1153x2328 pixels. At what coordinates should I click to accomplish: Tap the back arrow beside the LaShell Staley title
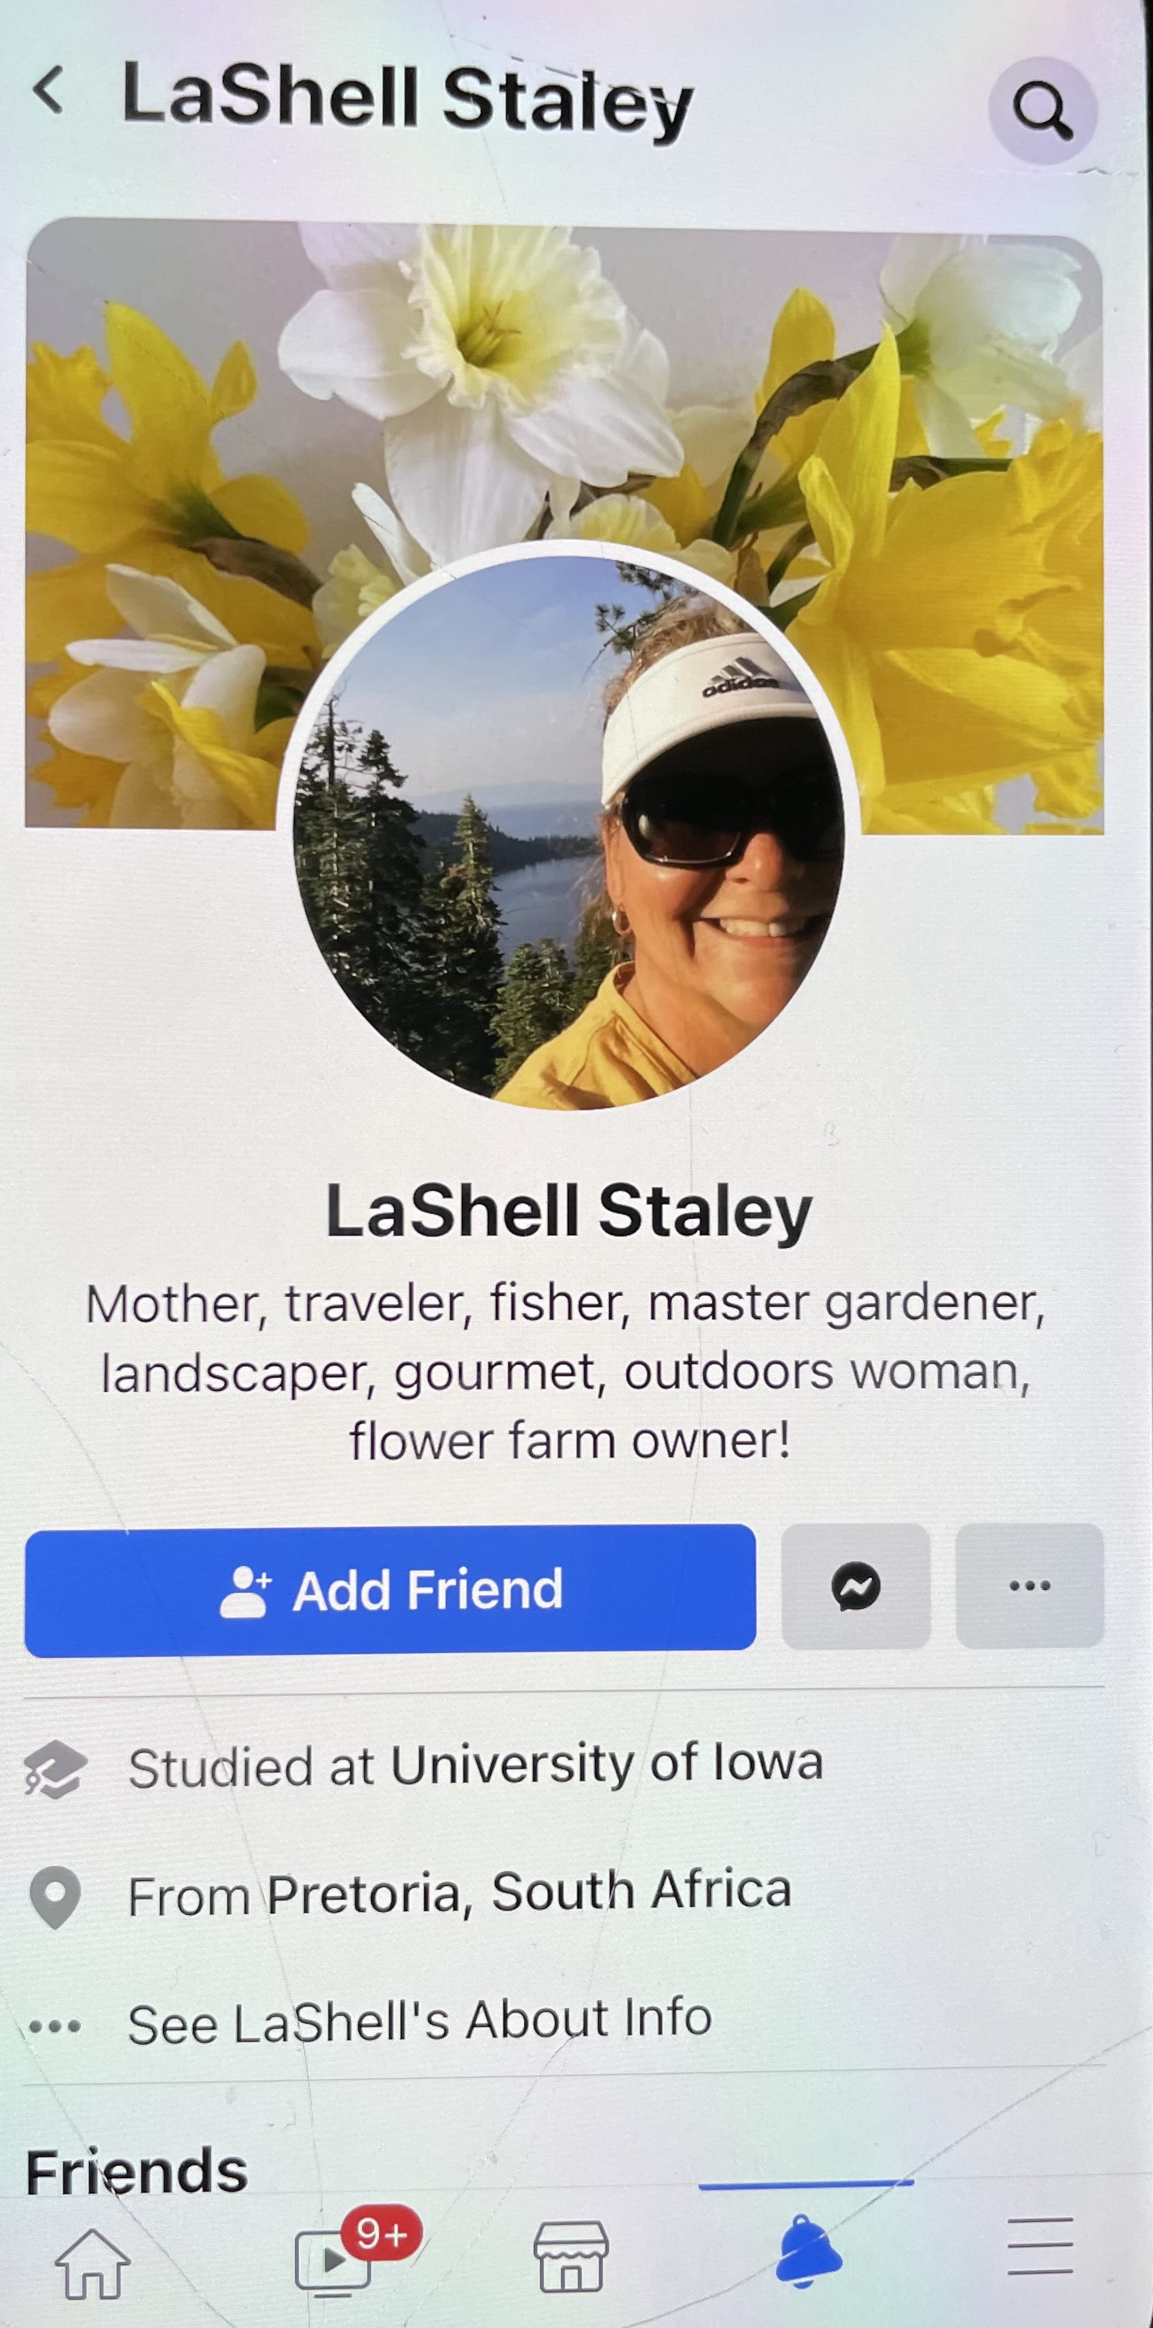(x=49, y=90)
